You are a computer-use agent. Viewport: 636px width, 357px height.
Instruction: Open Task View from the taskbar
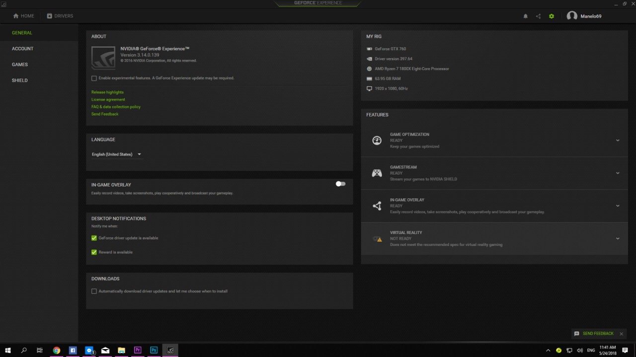[x=40, y=350]
